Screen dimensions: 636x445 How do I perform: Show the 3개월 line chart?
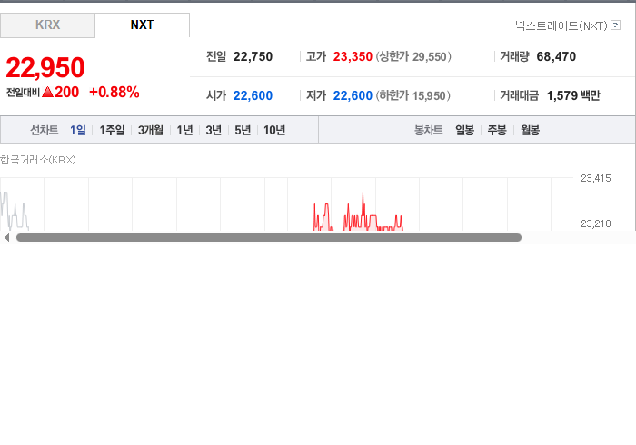[151, 130]
